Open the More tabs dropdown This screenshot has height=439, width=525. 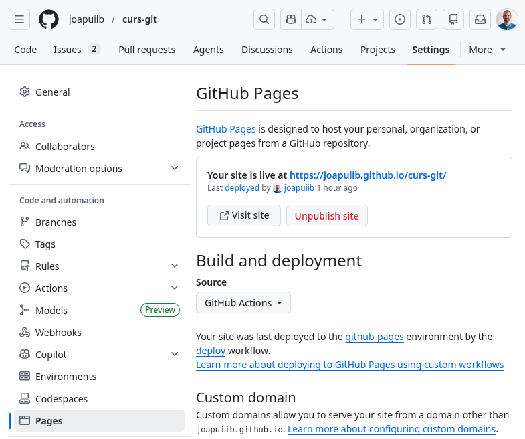point(487,50)
